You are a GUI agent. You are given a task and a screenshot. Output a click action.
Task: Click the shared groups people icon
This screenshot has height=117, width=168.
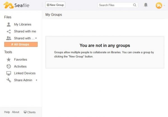pyautogui.click(x=9, y=38)
